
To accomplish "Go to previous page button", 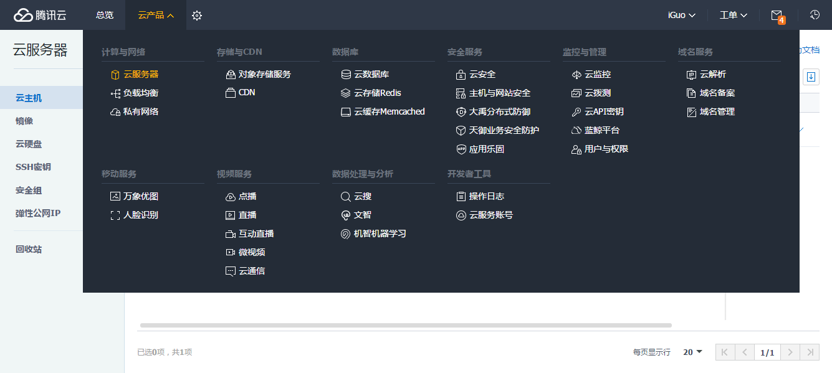I will pos(744,352).
